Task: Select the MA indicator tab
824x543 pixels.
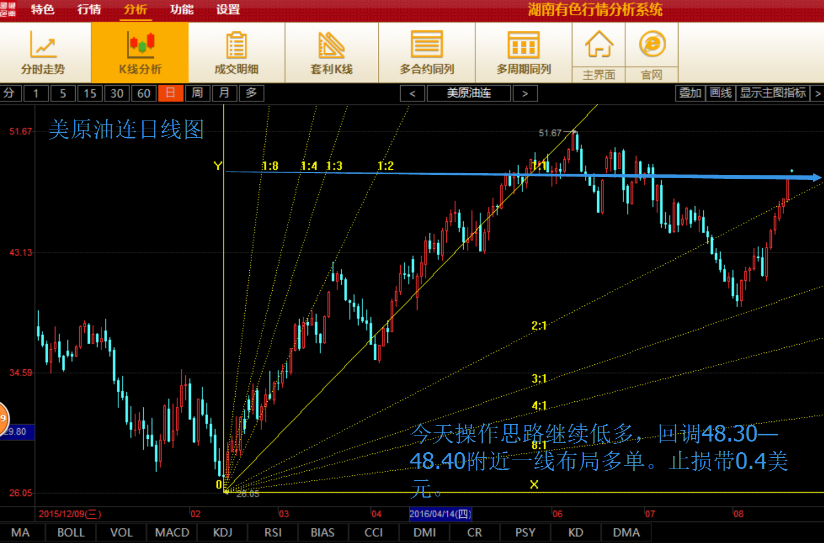Action: (20, 532)
